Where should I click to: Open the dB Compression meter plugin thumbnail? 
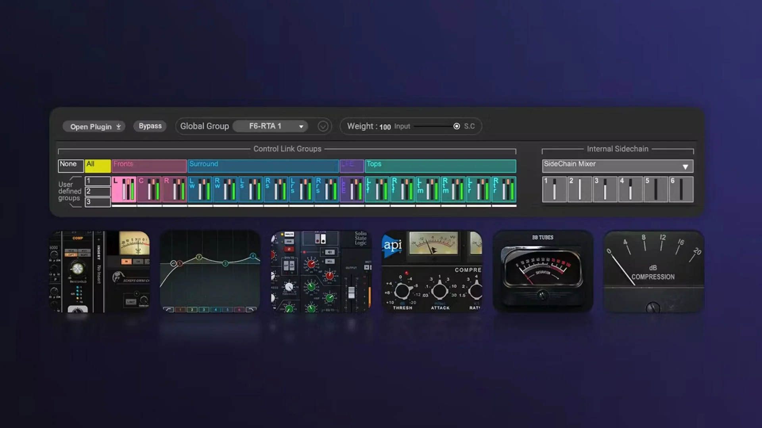click(x=653, y=271)
